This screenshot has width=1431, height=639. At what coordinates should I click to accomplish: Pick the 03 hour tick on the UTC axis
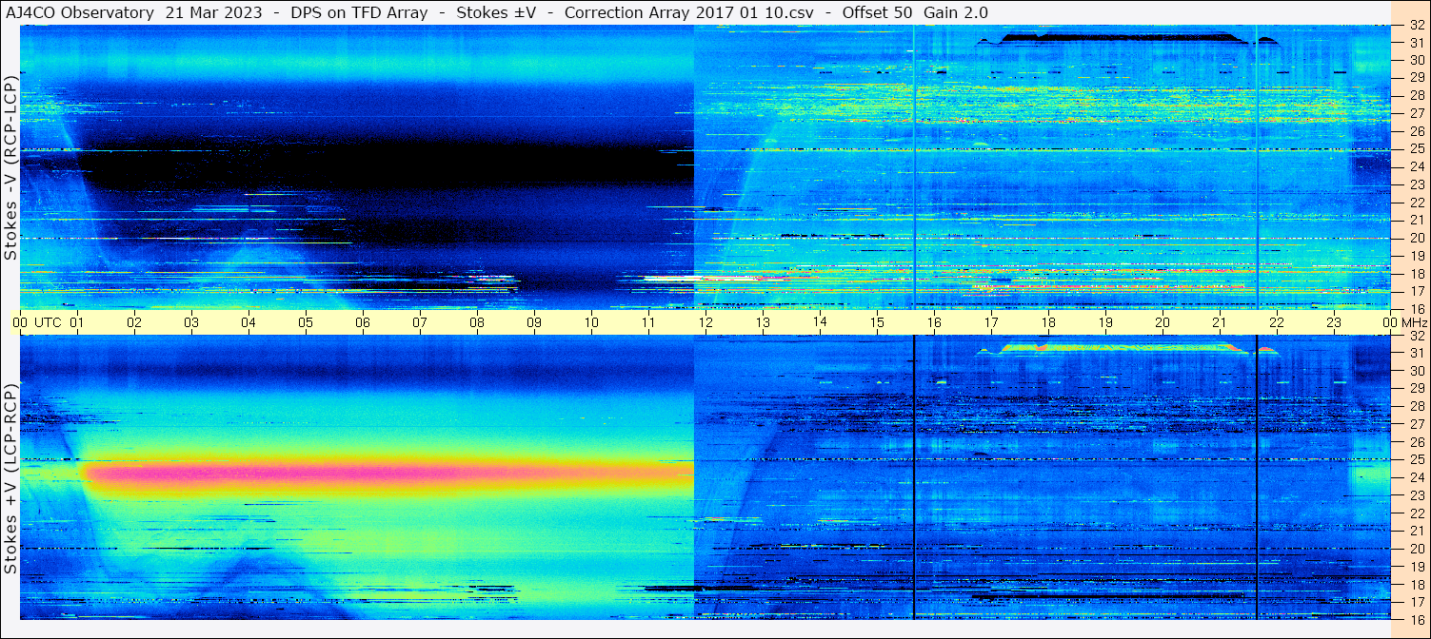point(191,322)
